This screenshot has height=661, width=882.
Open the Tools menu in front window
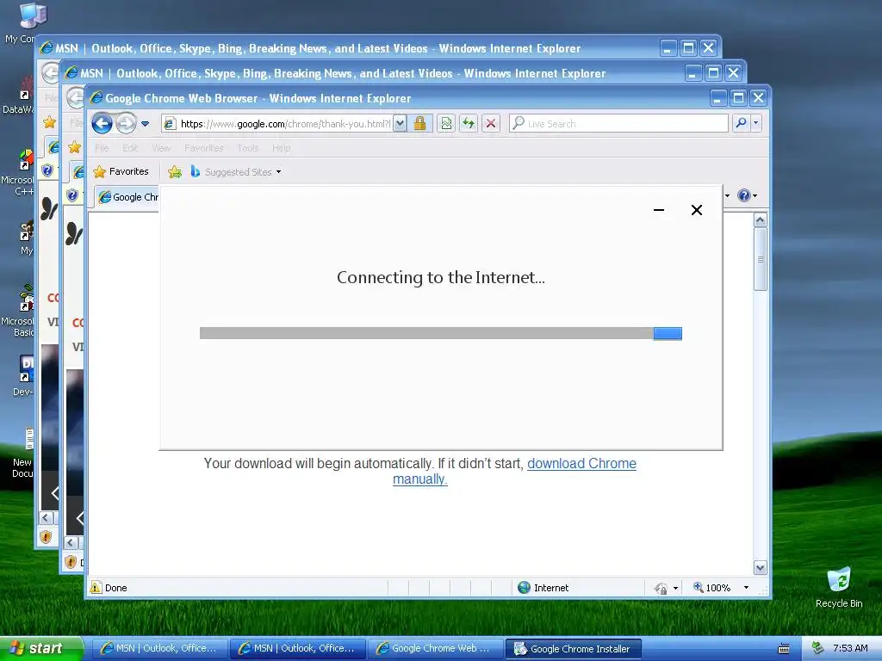(x=247, y=148)
